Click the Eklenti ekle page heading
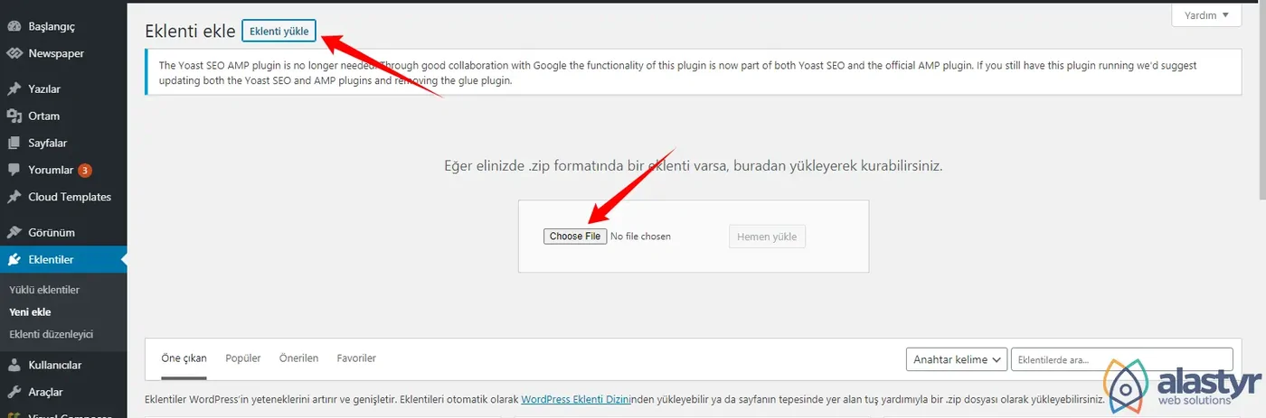Screen dimensions: 1266x418 pyautogui.click(x=190, y=32)
